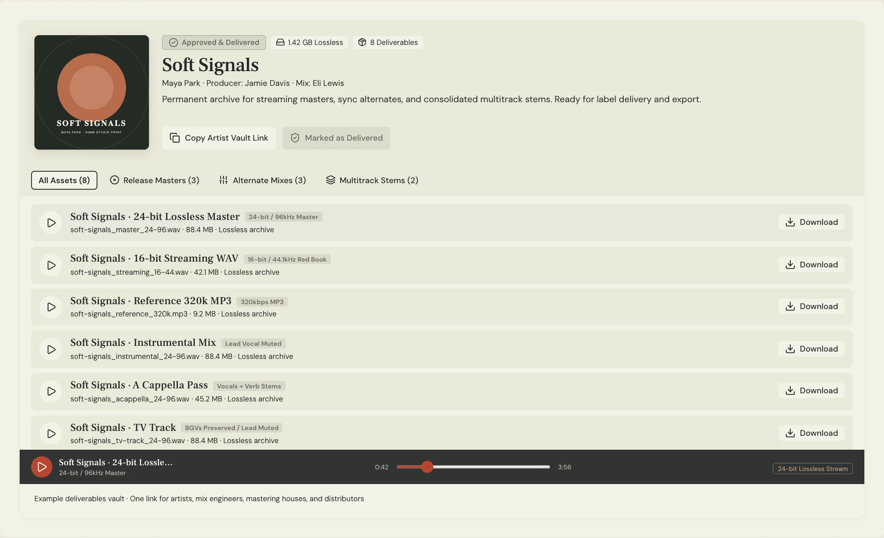
Task: Click the soft-signals_master_24-96.wav filename line
Action: pos(172,230)
